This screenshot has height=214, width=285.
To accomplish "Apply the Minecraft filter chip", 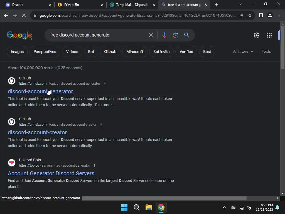I will tap(135, 52).
